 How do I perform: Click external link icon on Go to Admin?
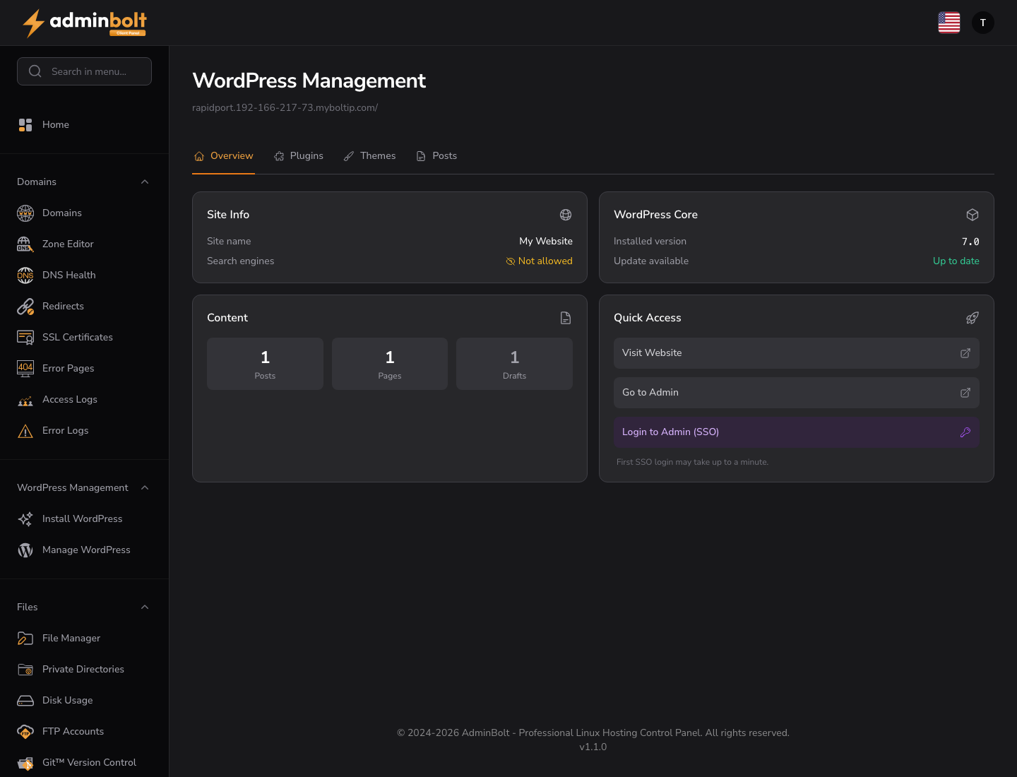click(x=965, y=393)
